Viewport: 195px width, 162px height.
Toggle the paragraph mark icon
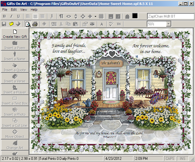click(x=61, y=16)
